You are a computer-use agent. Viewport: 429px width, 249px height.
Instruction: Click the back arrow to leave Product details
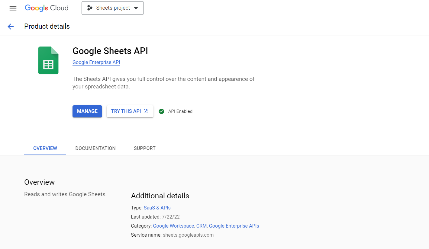point(11,26)
